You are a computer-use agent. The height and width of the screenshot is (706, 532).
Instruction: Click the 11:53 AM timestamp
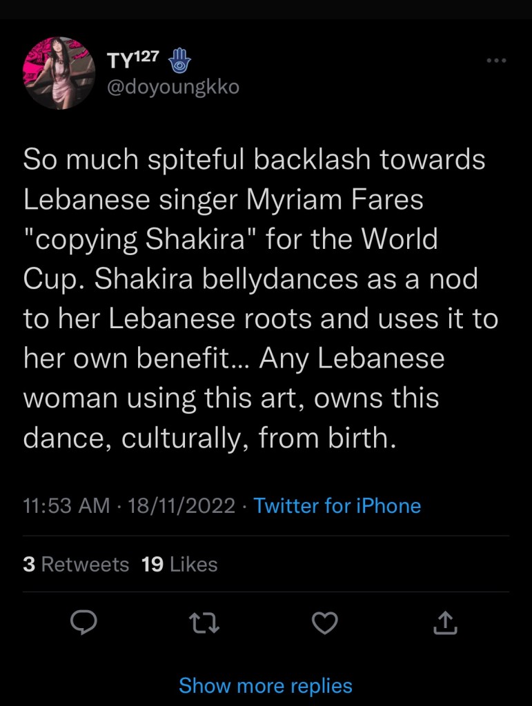pyautogui.click(x=66, y=506)
